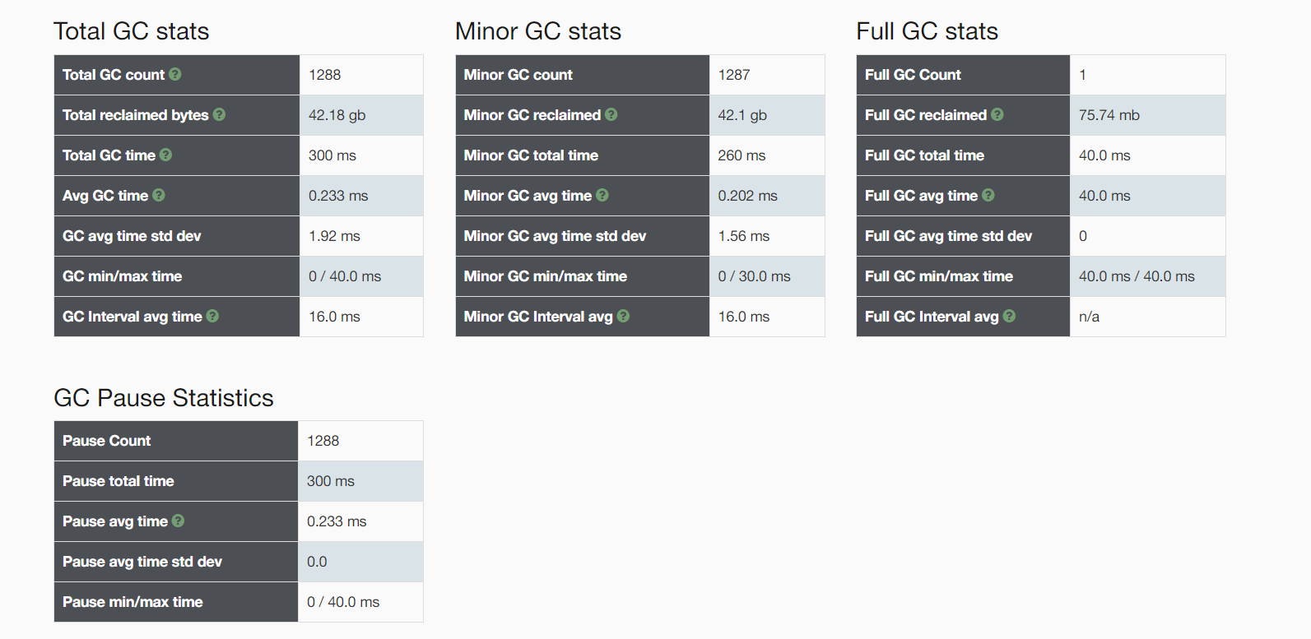1311x639 pixels.
Task: Click the Pause Count row label
Action: [x=107, y=441]
